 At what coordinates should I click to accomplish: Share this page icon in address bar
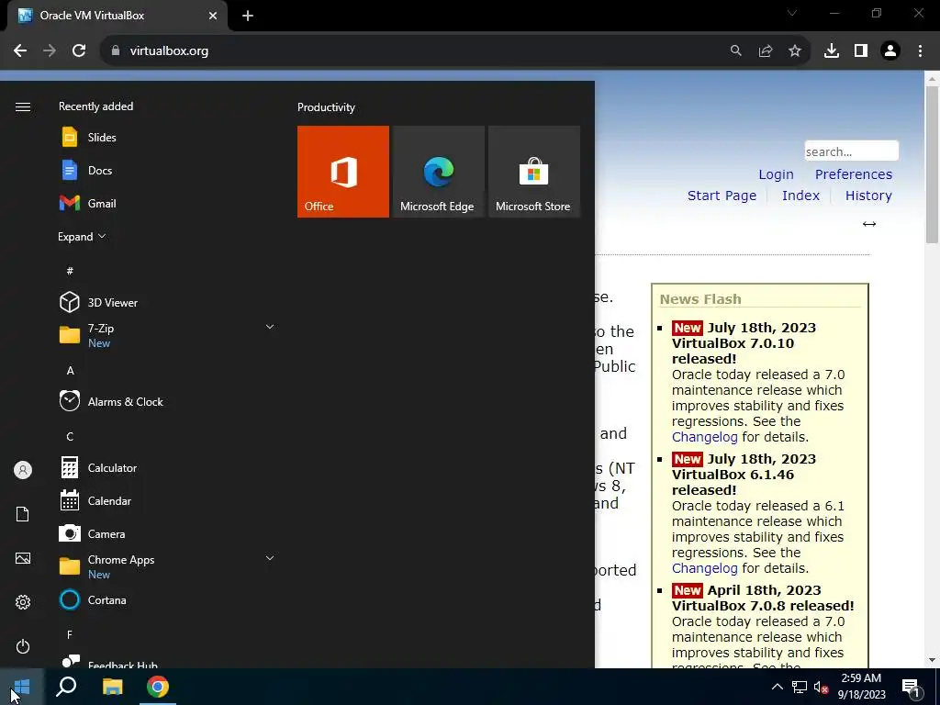(766, 51)
